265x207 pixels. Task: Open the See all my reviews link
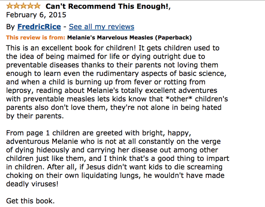tap(102, 27)
